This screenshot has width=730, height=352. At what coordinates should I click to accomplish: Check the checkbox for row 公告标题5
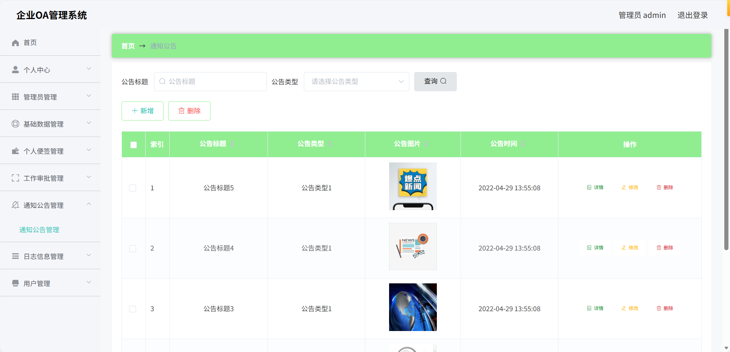(133, 188)
